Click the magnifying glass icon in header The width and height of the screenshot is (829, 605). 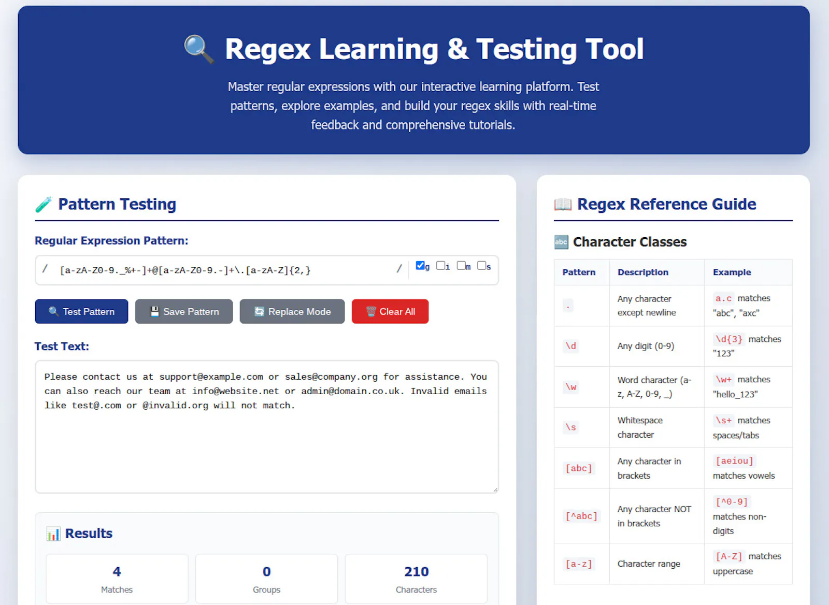[x=199, y=49]
